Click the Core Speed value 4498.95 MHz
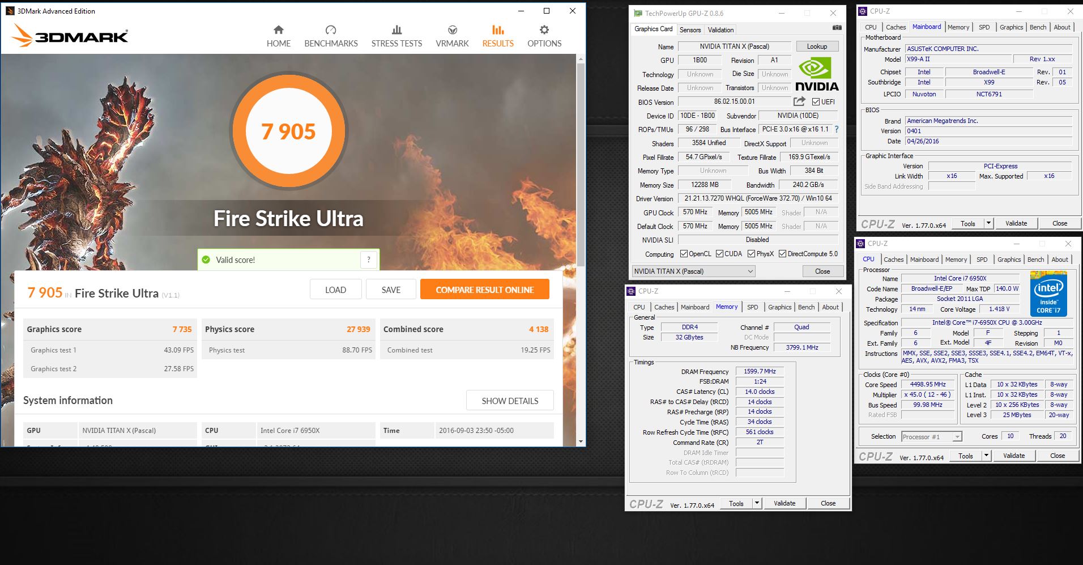1083x565 pixels. [x=928, y=384]
